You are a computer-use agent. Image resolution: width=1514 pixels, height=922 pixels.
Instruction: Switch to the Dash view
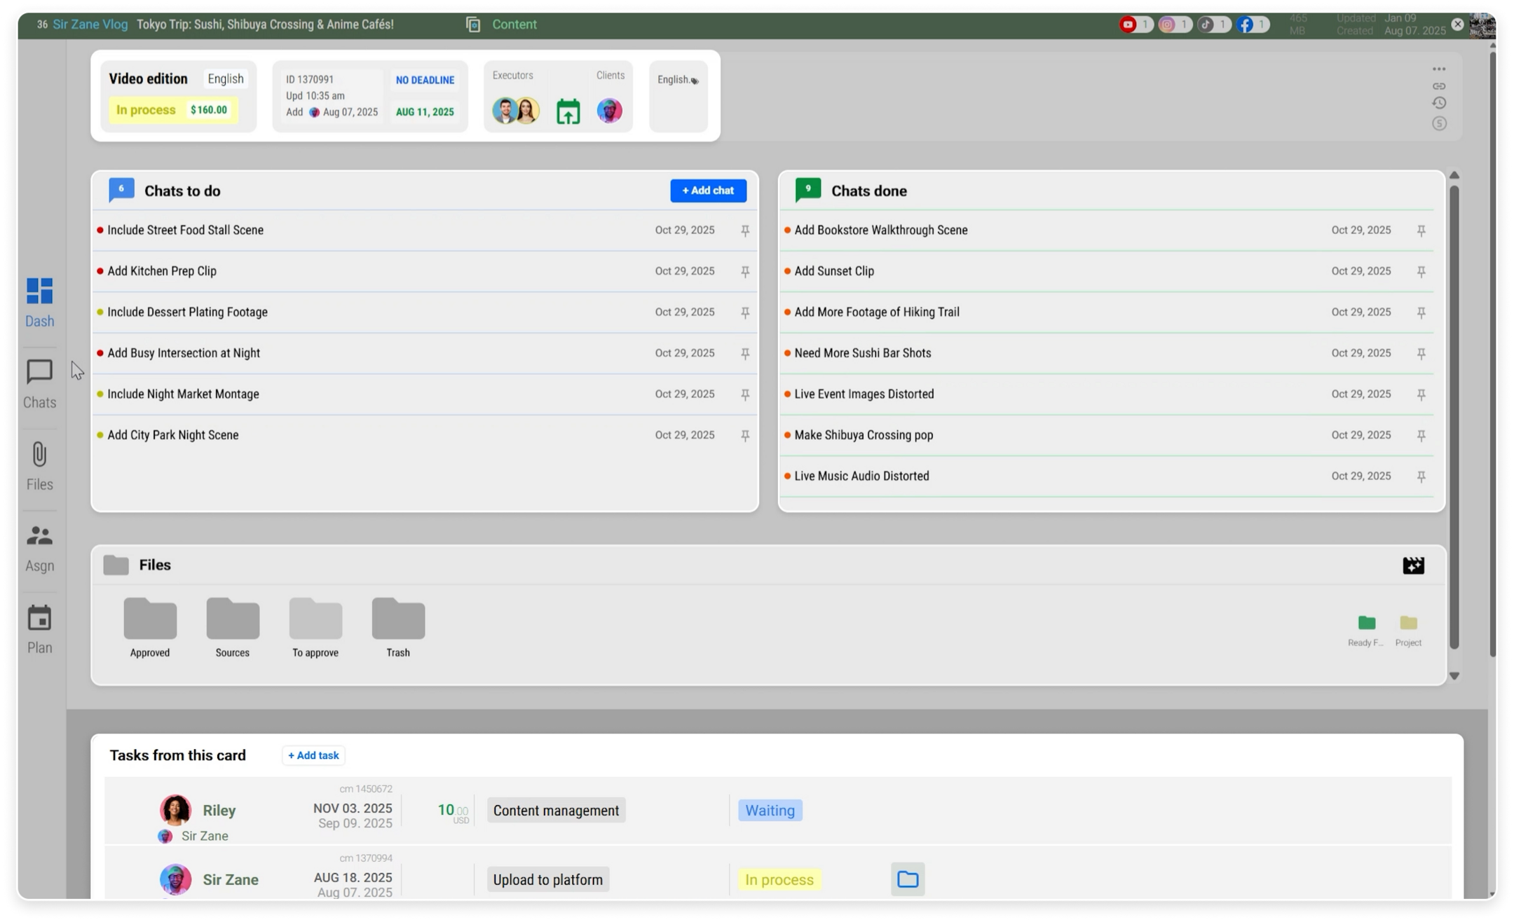tap(39, 302)
